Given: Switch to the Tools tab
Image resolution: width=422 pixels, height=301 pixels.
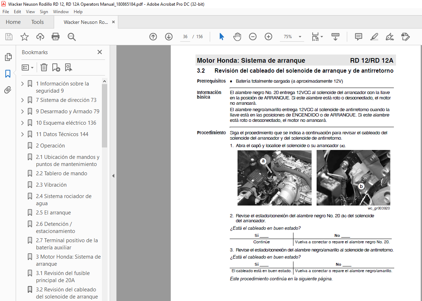Looking at the screenshot, I should [37, 22].
